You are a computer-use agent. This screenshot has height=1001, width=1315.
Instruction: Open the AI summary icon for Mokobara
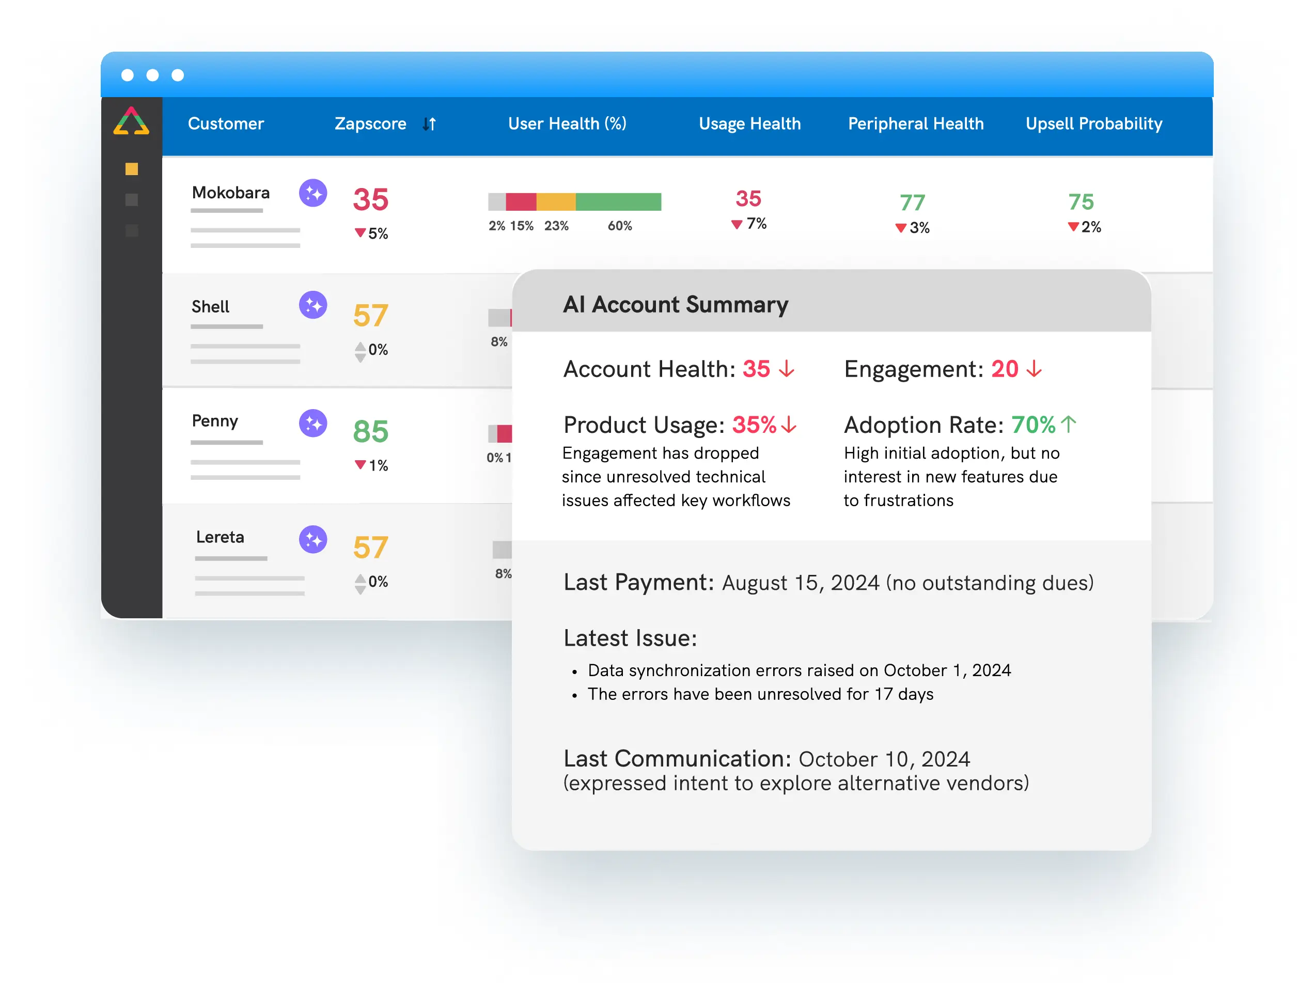pos(313,193)
